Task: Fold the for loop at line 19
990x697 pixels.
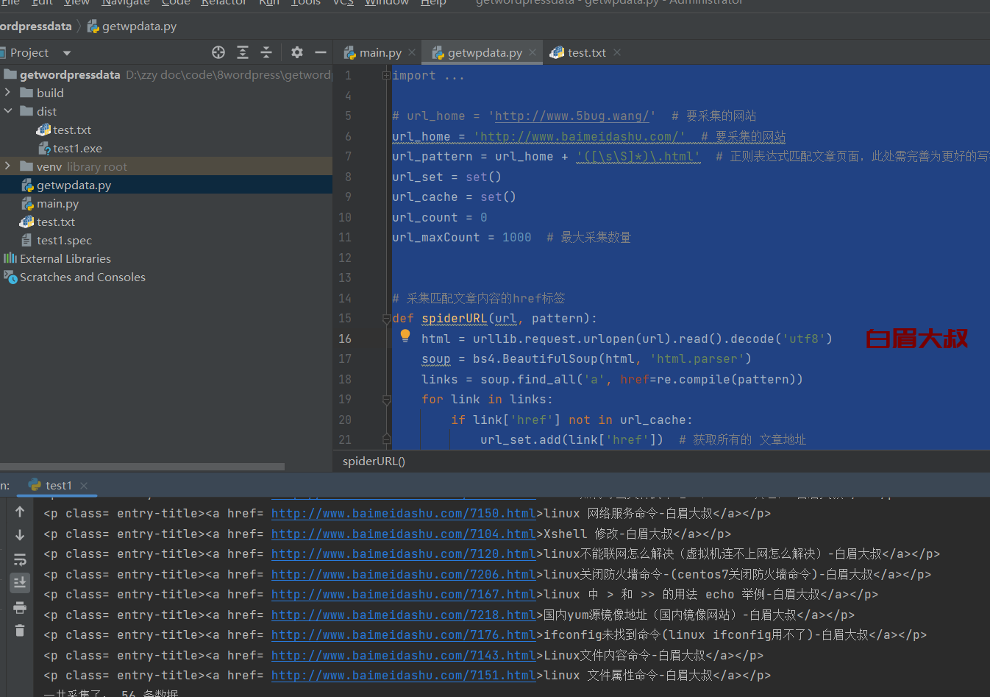Action: pyautogui.click(x=386, y=400)
